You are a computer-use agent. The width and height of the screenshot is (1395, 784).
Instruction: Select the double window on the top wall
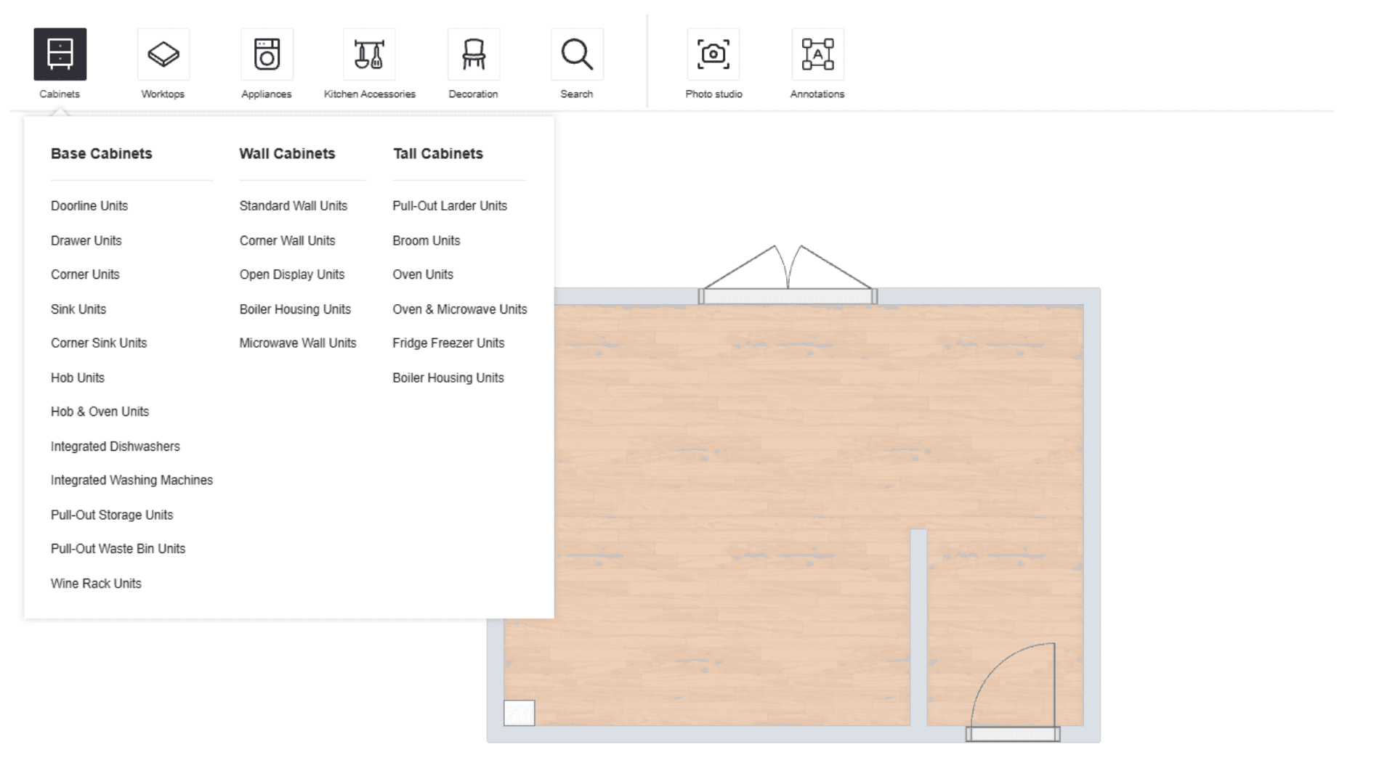[x=788, y=296]
